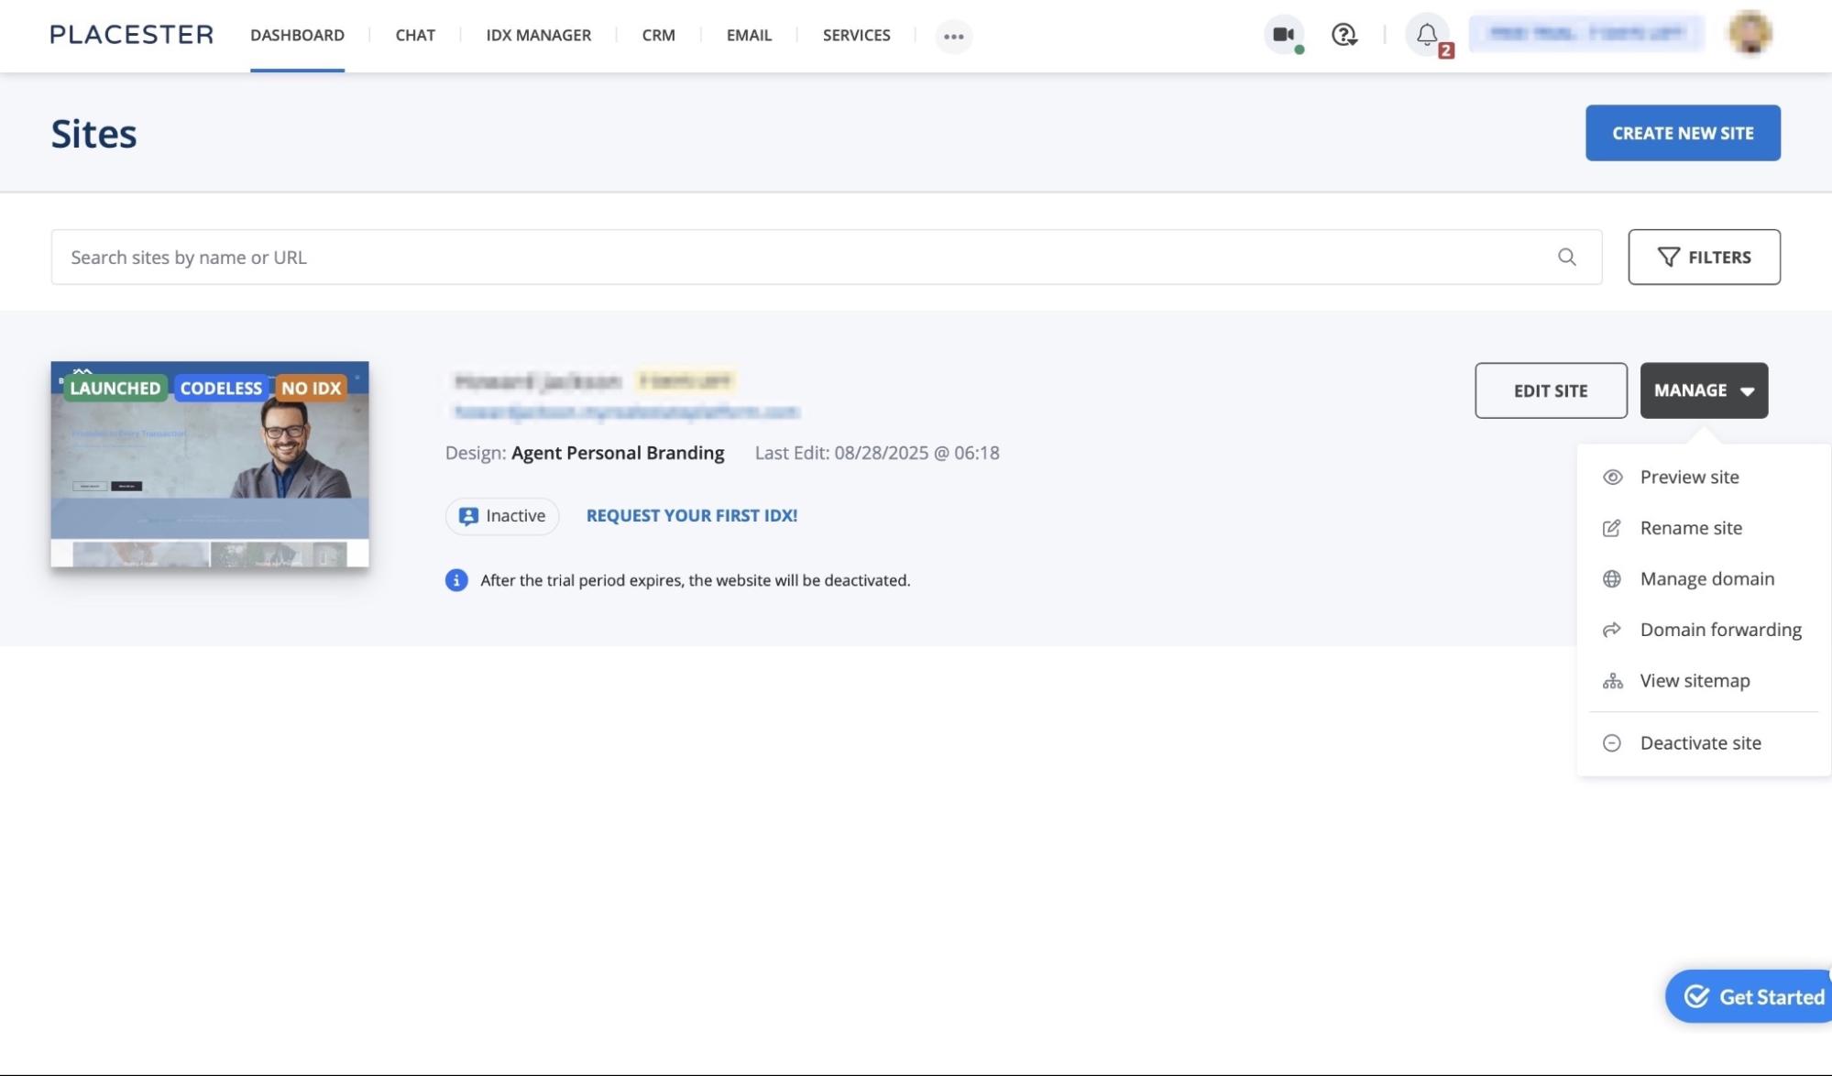Open the FILTERS panel
1832x1076 pixels.
pos(1704,258)
